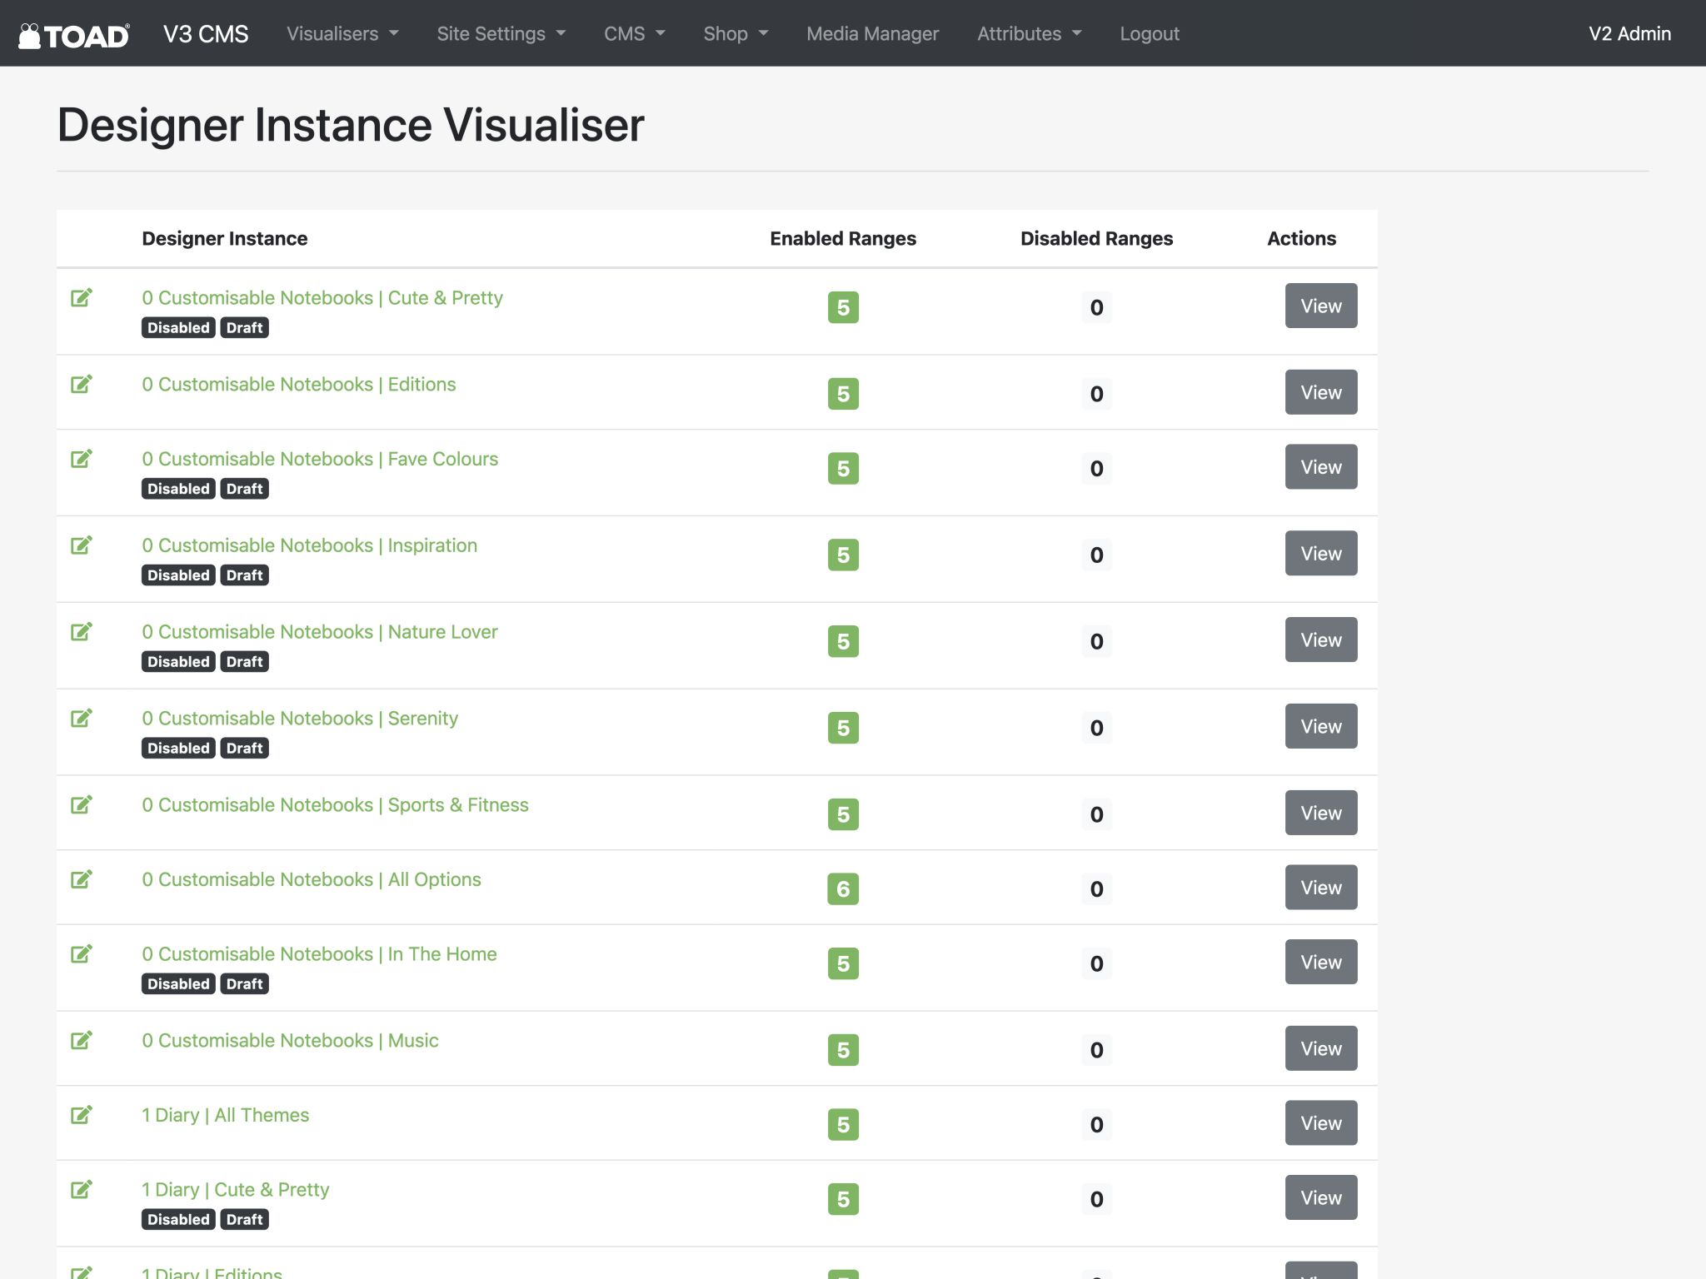1706x1279 pixels.
Task: Open the Site Settings dropdown
Action: click(501, 34)
